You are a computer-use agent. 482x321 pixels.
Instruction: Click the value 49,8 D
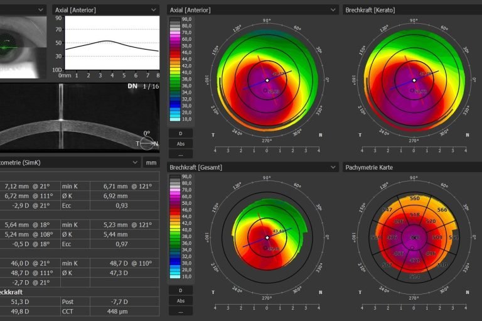(20, 311)
